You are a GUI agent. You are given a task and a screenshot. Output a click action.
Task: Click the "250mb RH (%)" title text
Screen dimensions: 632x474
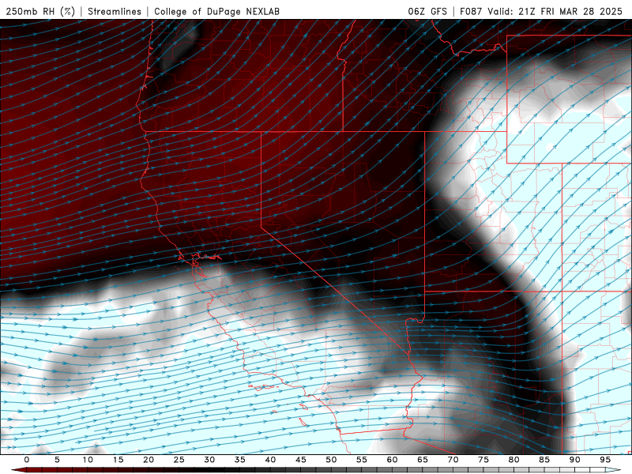(x=40, y=11)
